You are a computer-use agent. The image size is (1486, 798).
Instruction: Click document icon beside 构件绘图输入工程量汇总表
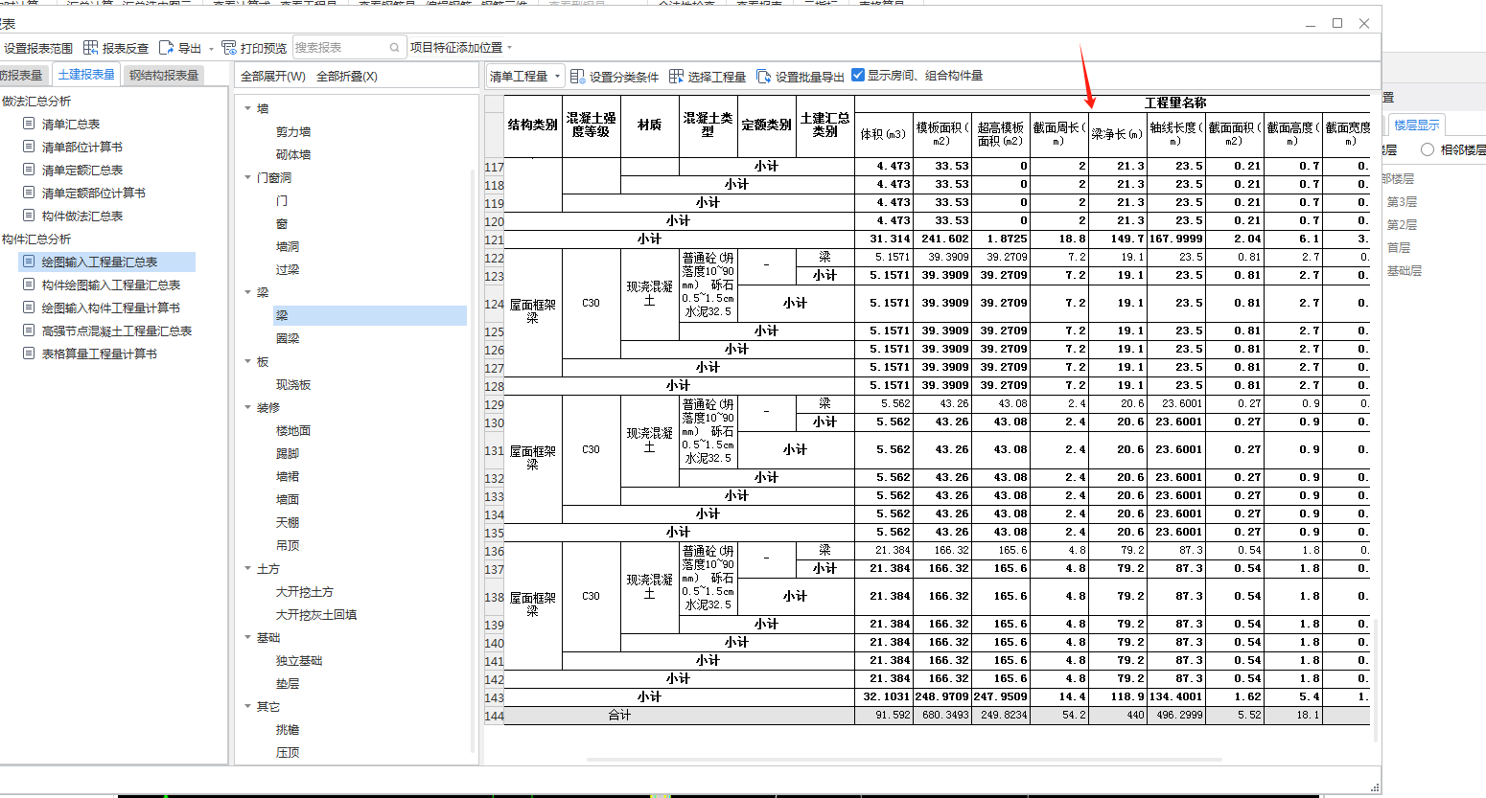(x=29, y=285)
